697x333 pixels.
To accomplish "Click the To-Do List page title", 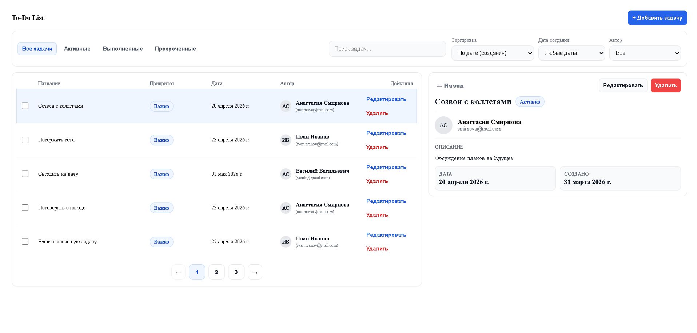I will [28, 18].
